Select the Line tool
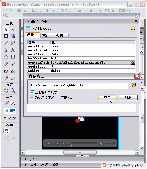 point(6,43)
